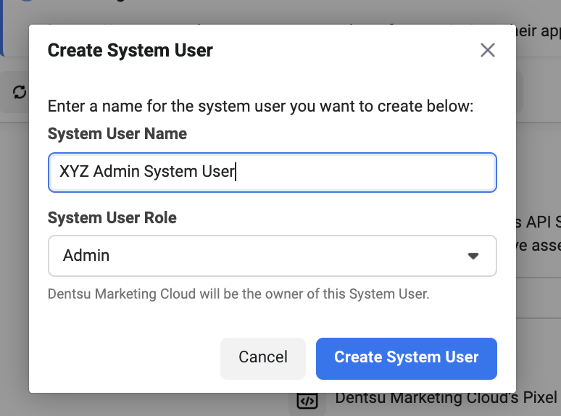Image resolution: width=561 pixels, height=416 pixels.
Task: Click the System User Name label
Action: (x=117, y=134)
